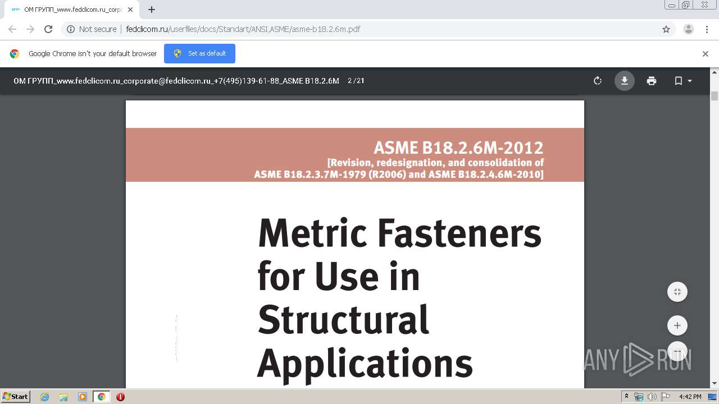View the Not secure site information
Viewport: 719px width, 404px height.
[x=92, y=29]
